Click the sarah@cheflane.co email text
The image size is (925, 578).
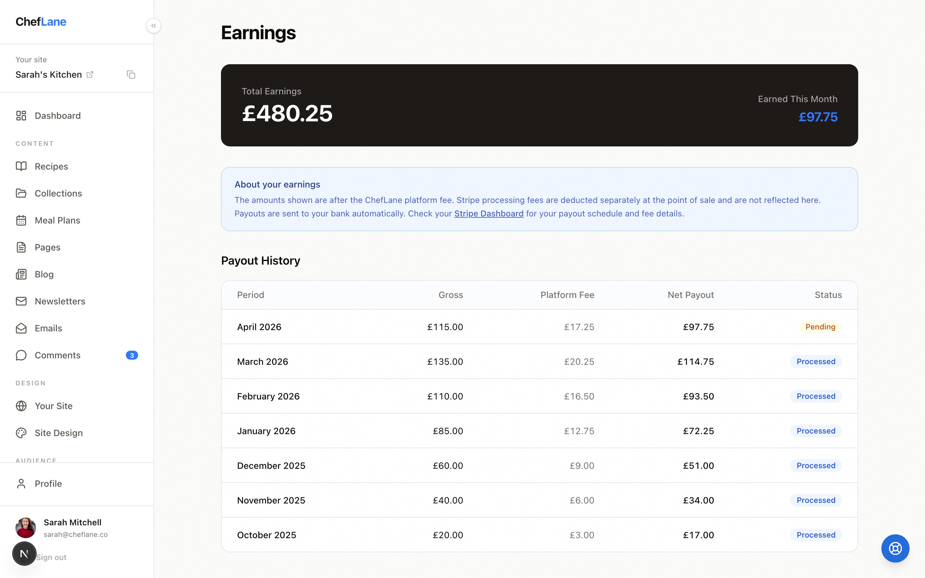tap(76, 534)
